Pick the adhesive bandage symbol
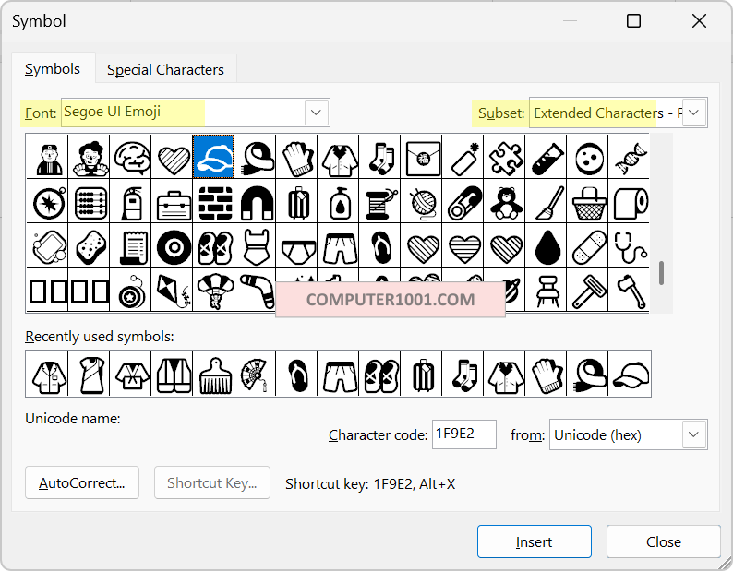The height and width of the screenshot is (571, 733). (x=588, y=245)
